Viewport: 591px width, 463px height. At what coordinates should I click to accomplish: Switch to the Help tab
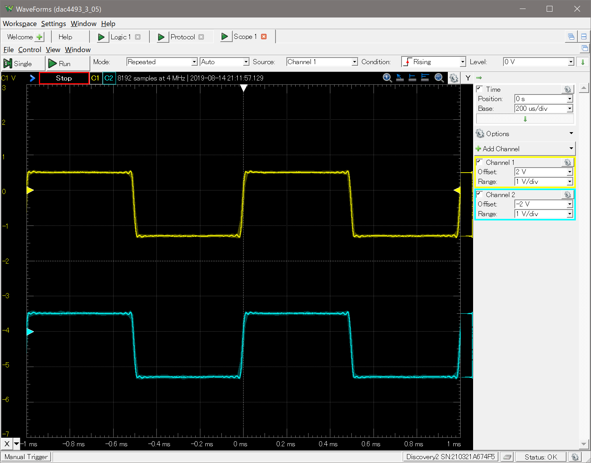coord(65,37)
